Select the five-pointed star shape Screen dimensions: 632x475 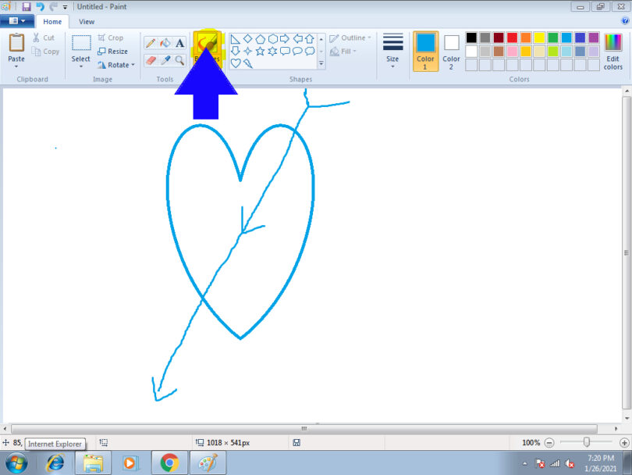260,51
